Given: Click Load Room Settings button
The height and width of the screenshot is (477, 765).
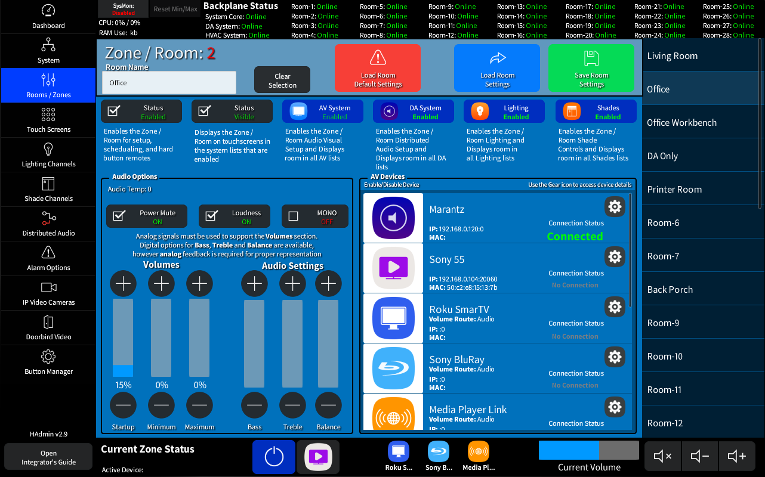Looking at the screenshot, I should 497,68.
